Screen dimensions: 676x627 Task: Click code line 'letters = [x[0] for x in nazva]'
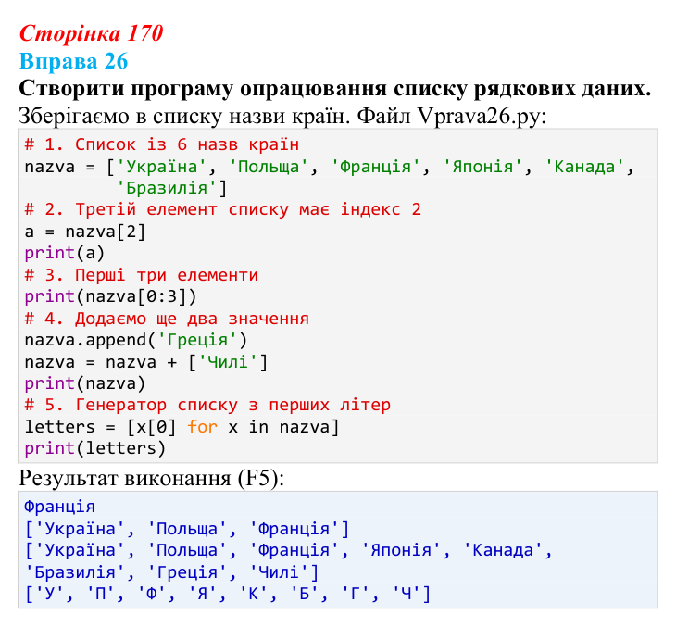[x=182, y=427]
